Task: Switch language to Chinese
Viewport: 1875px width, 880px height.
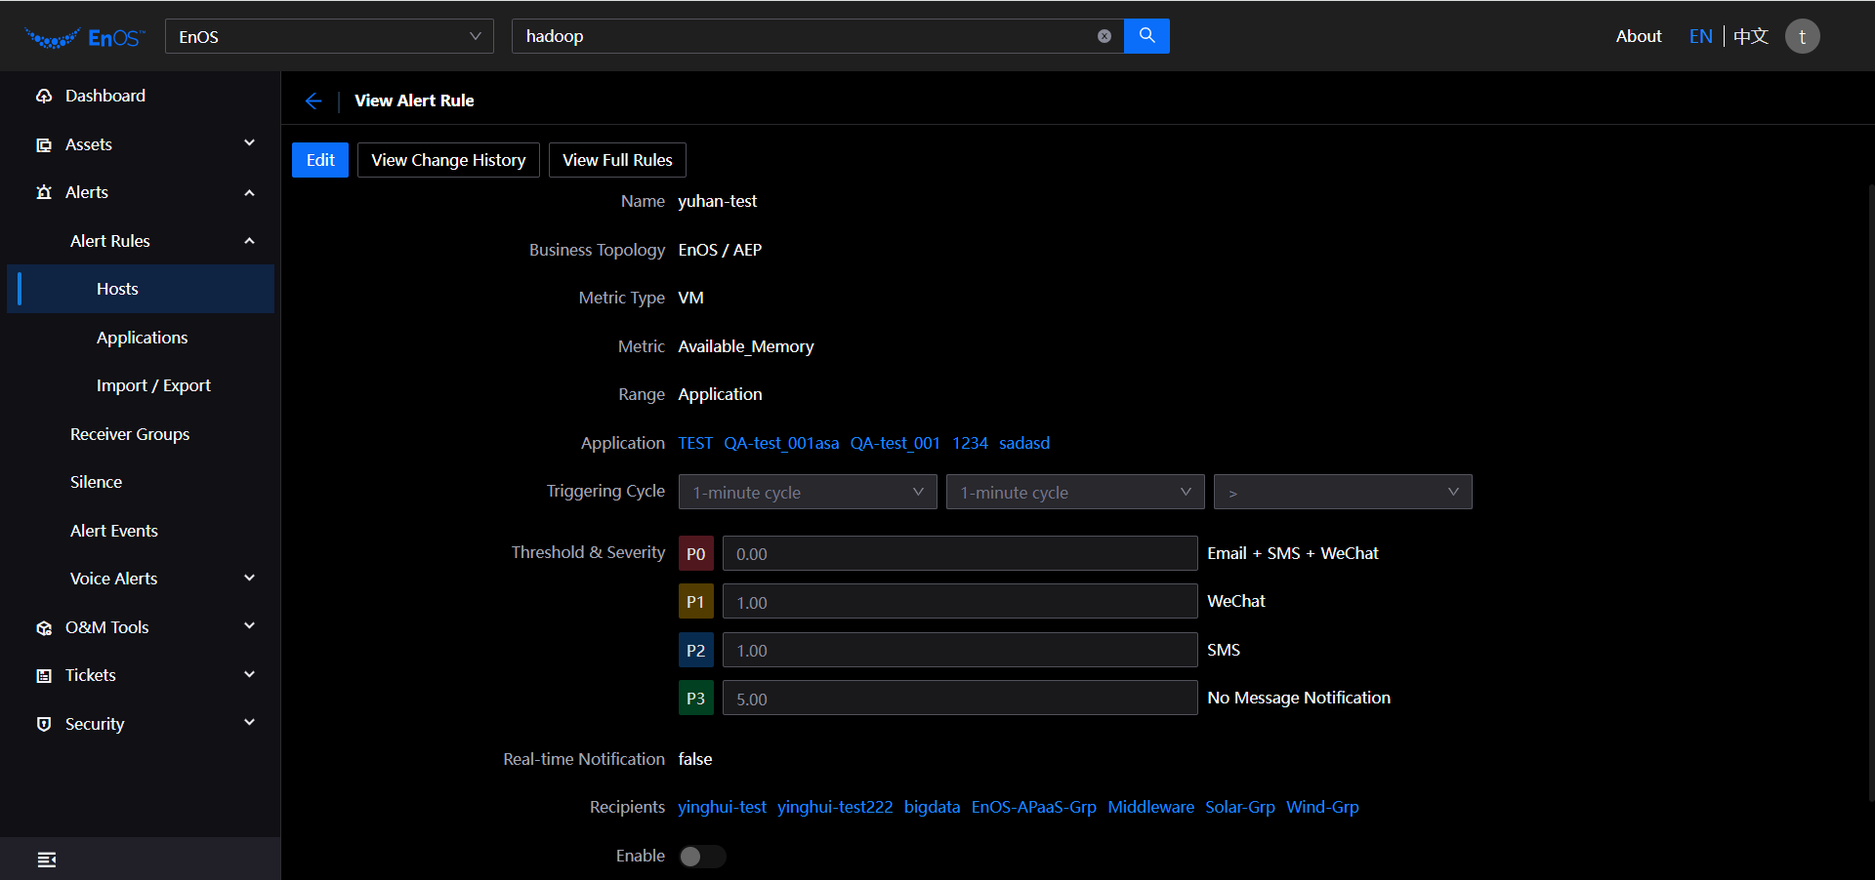Action: tap(1751, 36)
